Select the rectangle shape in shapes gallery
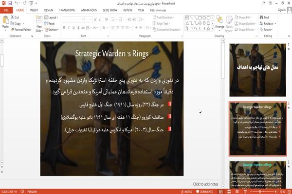Screen dimensions: 292x194 200,18
